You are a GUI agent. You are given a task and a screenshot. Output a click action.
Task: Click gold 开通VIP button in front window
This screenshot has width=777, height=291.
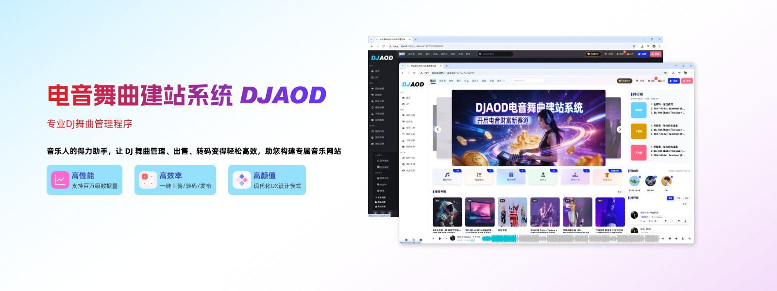[625, 81]
